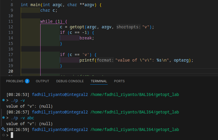Switch to the Output tab
This screenshot has width=218, height=140.
pos(42,81)
